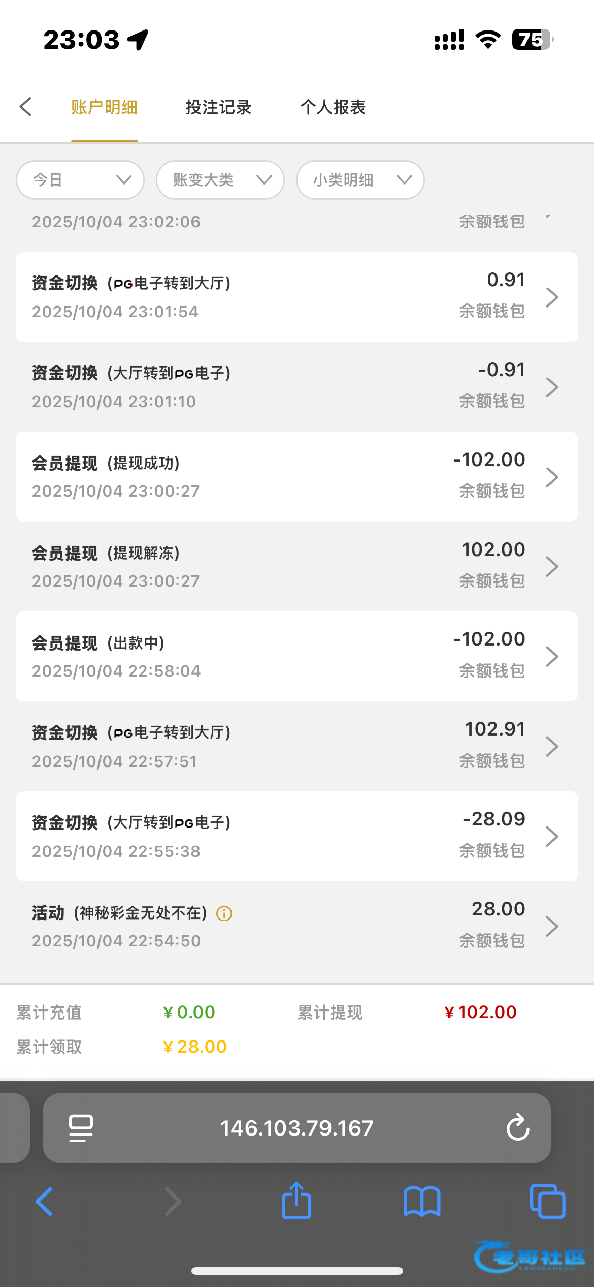Tap the info icon beside 神秘彩金无处不在
This screenshot has height=1287, width=594.
click(x=224, y=913)
